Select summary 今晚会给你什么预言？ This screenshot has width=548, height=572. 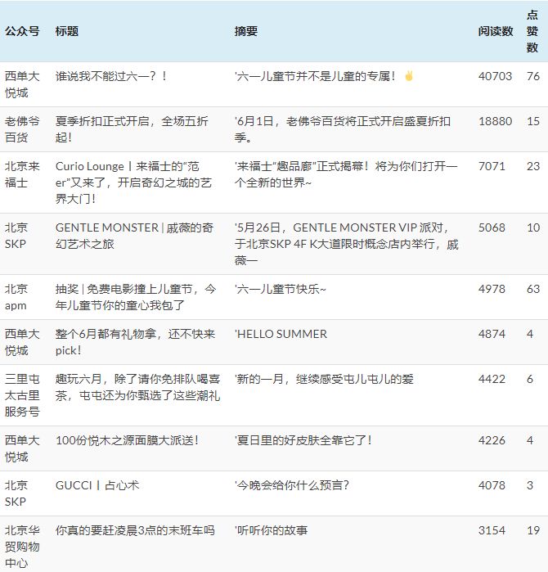[x=292, y=485]
